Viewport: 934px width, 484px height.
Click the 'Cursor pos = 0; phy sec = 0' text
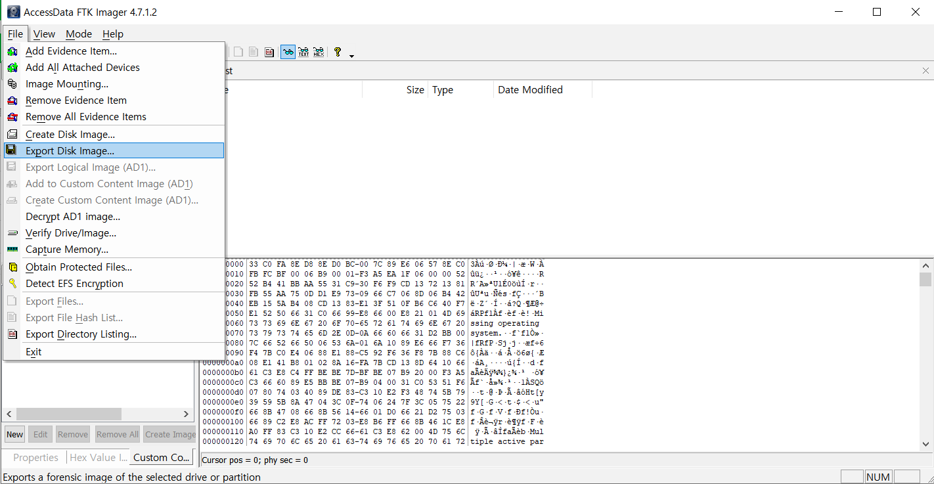255,460
